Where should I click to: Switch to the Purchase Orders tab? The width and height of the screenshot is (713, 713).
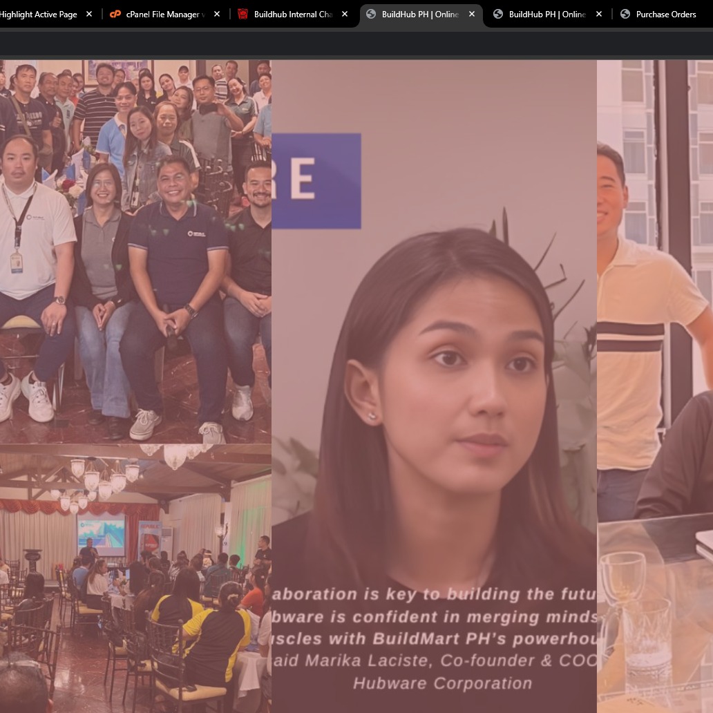click(x=666, y=14)
